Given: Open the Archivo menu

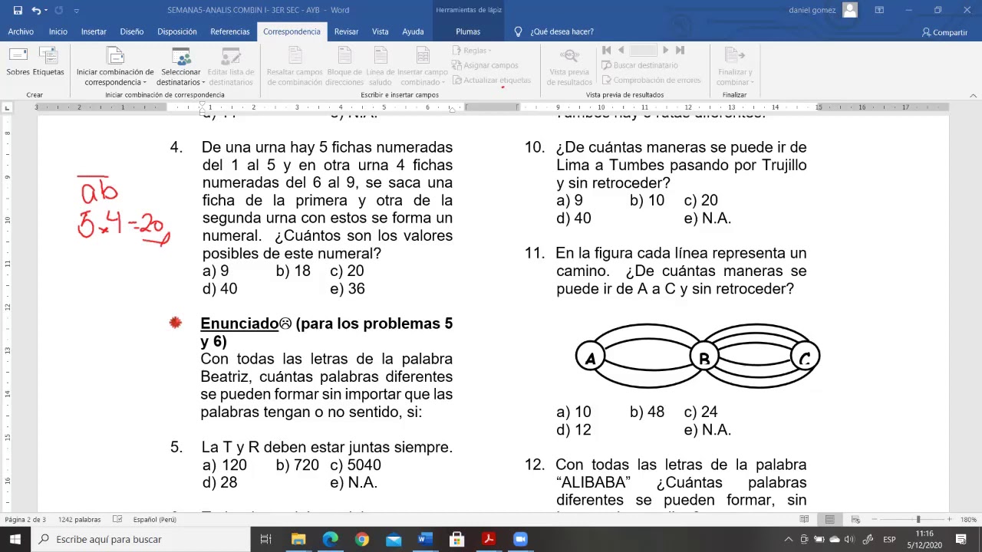Looking at the screenshot, I should [x=21, y=31].
